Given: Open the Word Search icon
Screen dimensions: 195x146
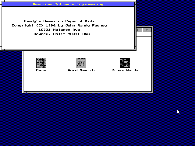Looking at the screenshot, I should (81, 63).
